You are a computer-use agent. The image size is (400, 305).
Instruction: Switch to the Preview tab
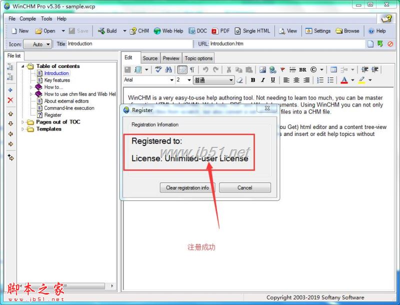[171, 58]
